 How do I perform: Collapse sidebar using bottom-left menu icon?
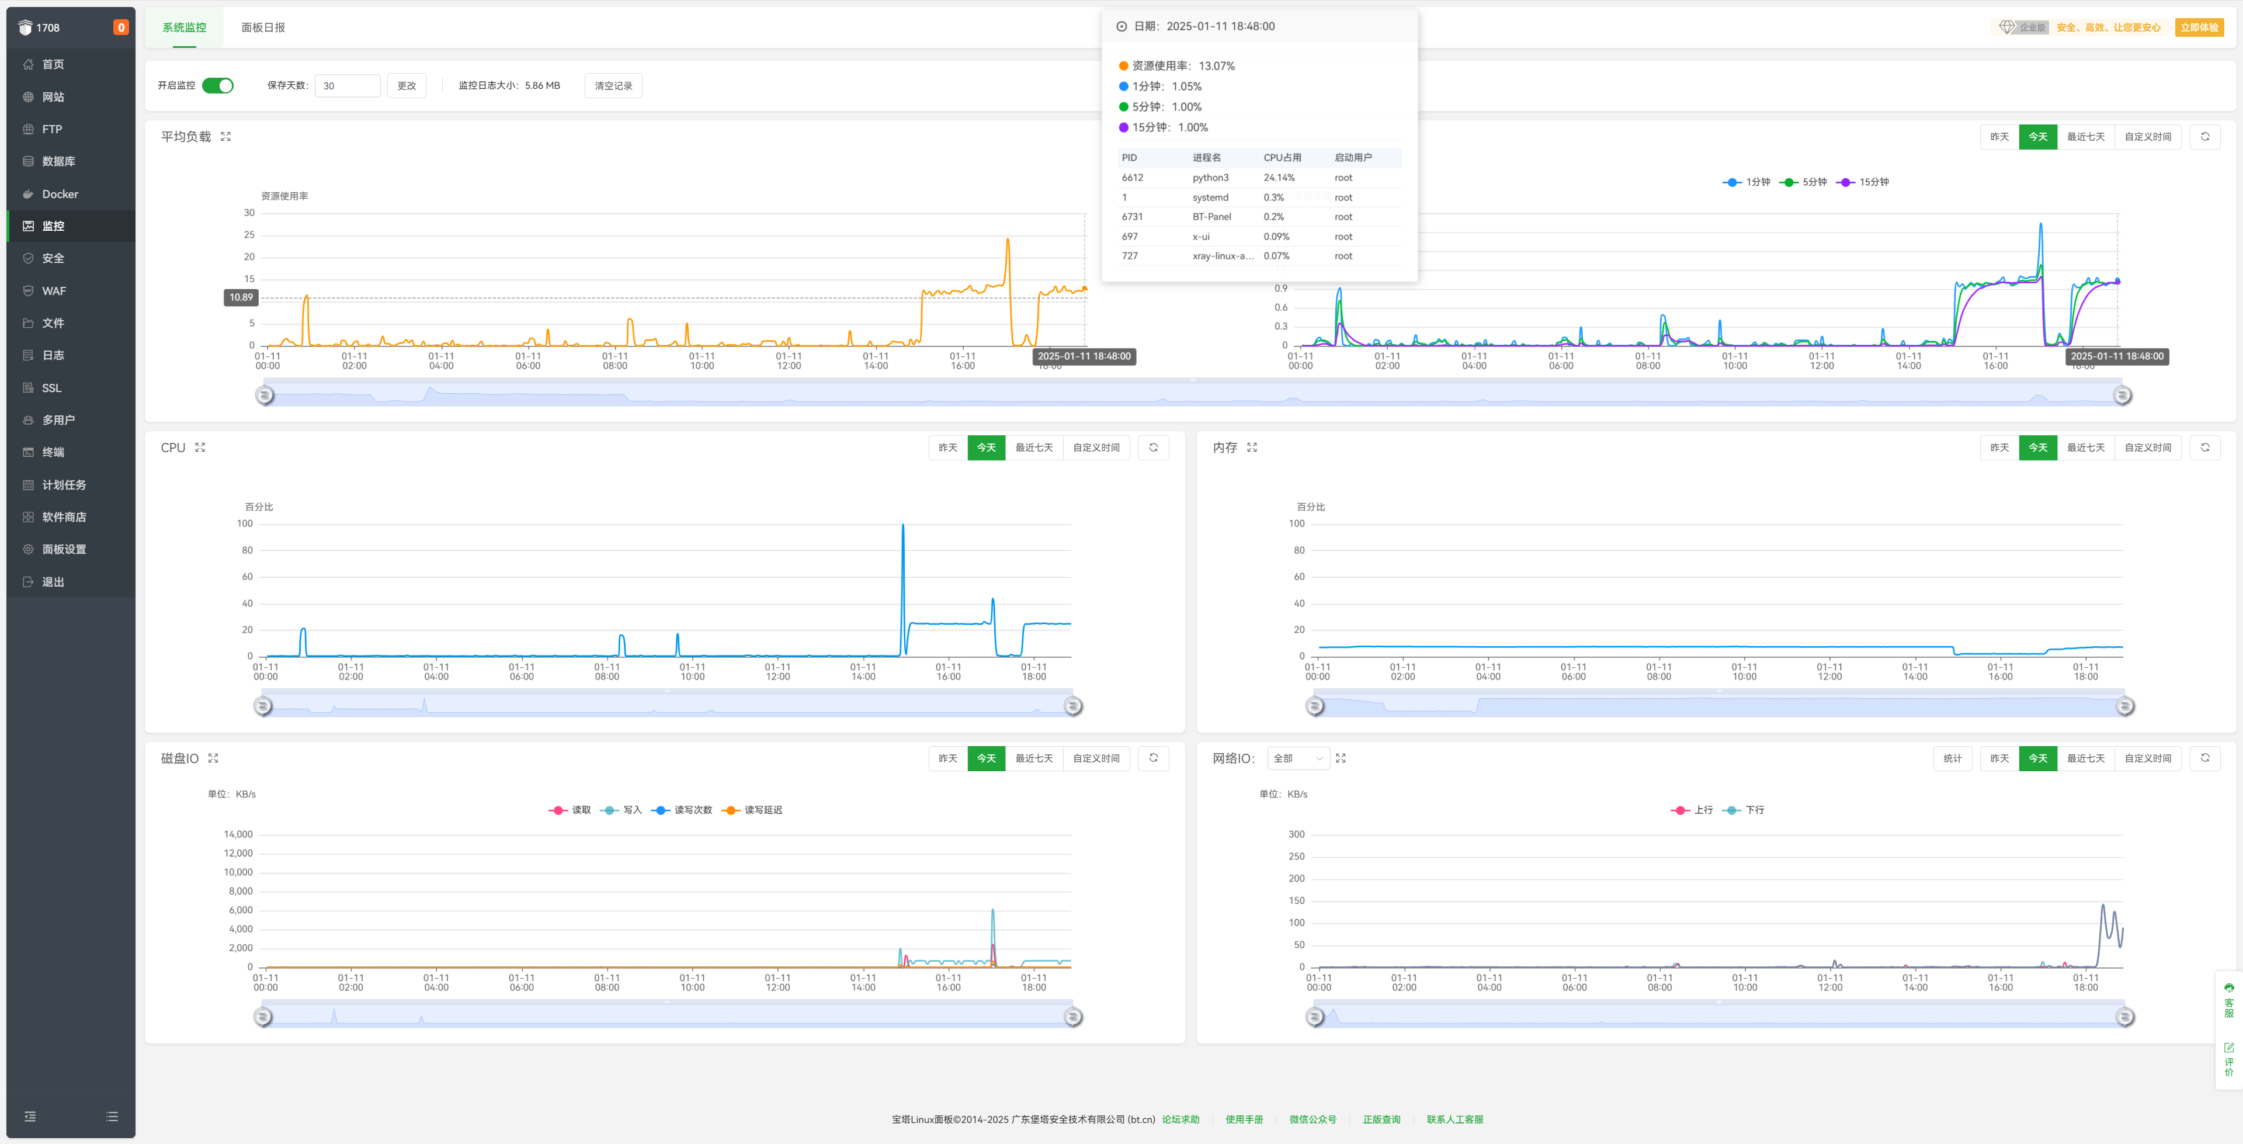30,1116
